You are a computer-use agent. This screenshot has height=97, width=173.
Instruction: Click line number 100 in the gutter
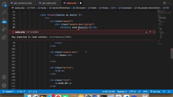click(x=13, y=49)
